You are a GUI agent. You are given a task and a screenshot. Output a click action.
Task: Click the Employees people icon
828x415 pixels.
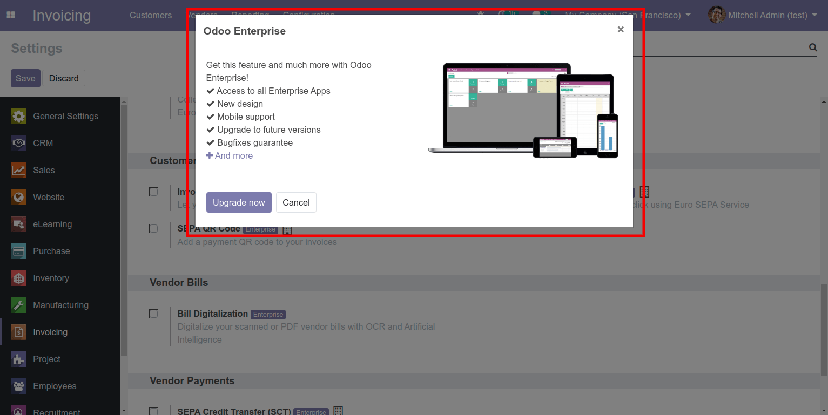(19, 386)
